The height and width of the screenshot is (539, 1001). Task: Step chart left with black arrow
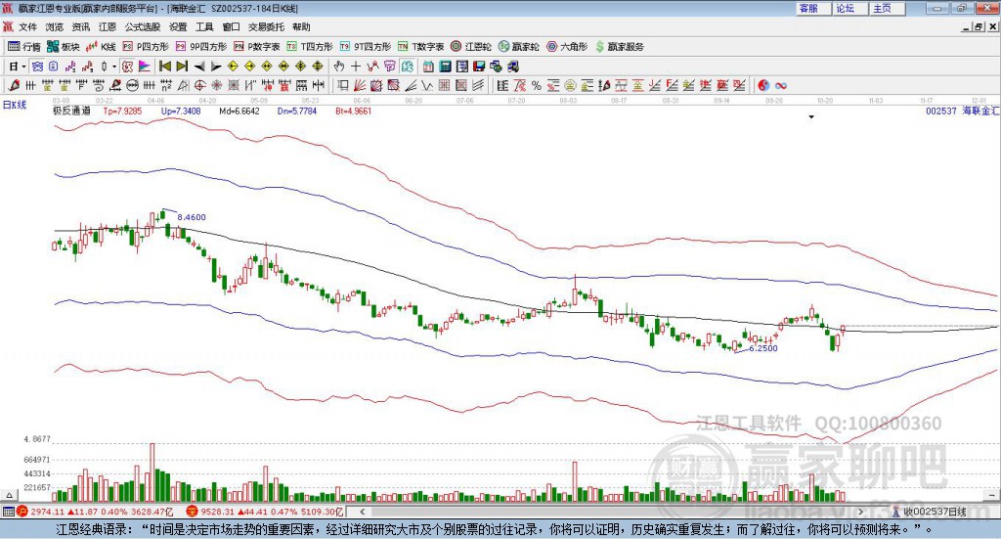click(x=199, y=67)
